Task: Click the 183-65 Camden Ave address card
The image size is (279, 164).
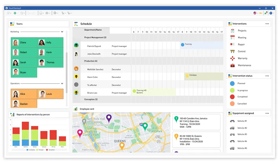Action: click(x=196, y=123)
